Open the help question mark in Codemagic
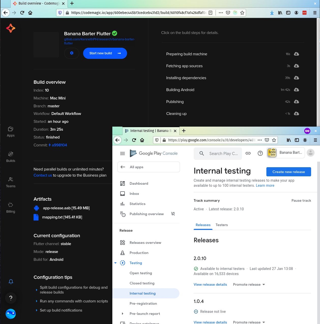Viewport: 320px width, 324px height. tap(11, 298)
